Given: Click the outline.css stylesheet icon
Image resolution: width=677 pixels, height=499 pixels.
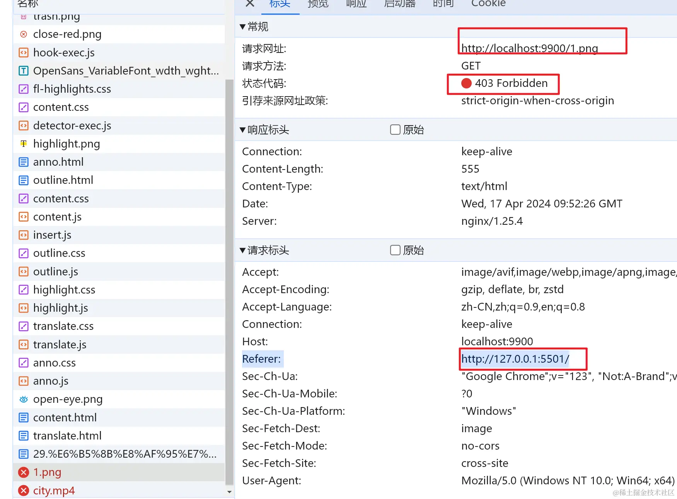Looking at the screenshot, I should 24,253.
